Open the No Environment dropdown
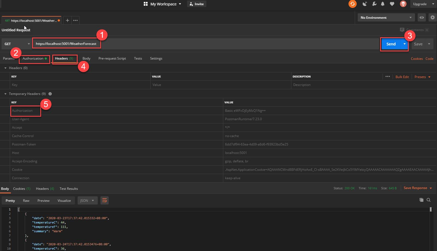 click(386, 17)
